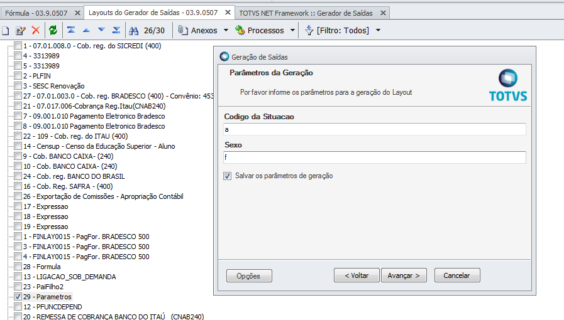Select 20 - REMESSA DE COBRANÇA BANCO DO ITAÚ row
Viewport: 564px width, 320px height.
[x=113, y=316]
